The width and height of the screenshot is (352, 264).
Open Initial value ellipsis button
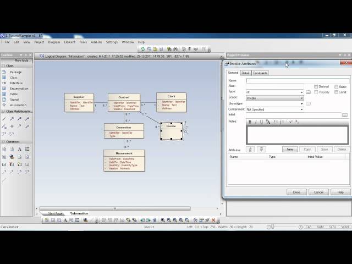click(x=345, y=115)
